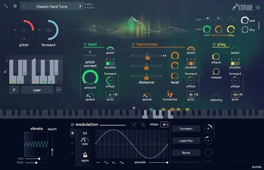Click the first harmony level knob
Image resolution: width=264 pixels, height=170 pixels.
(x=175, y=56)
